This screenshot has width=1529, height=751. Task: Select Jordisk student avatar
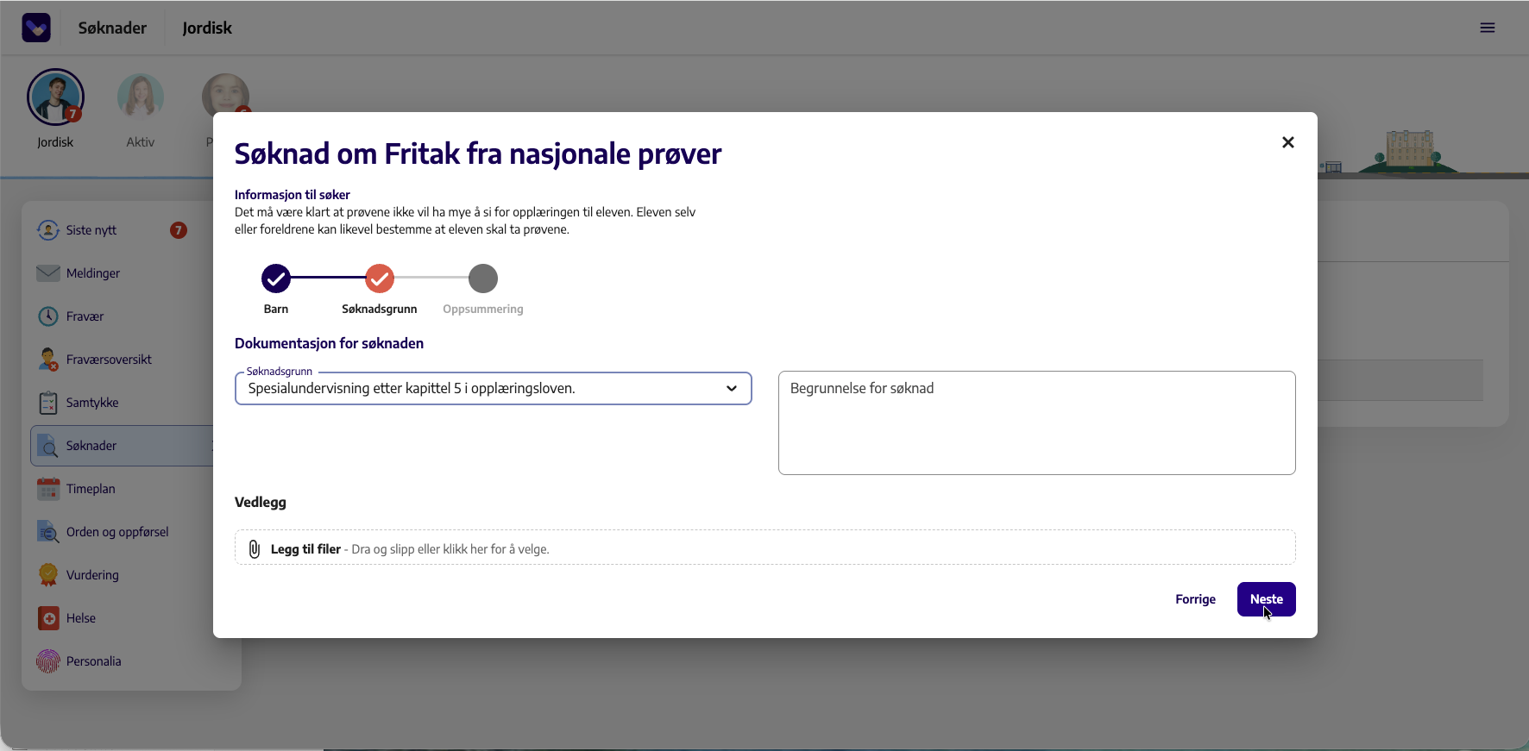[55, 97]
